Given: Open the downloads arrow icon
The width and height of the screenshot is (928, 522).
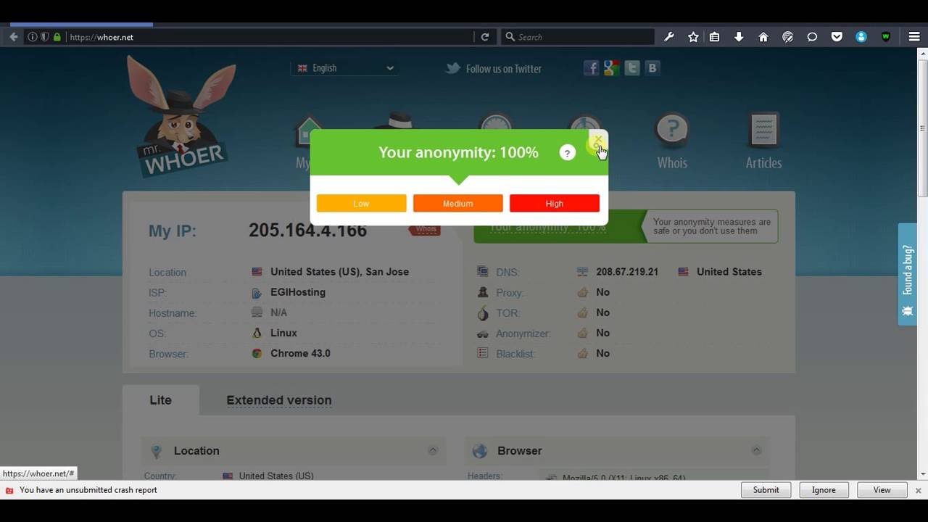Looking at the screenshot, I should pos(739,37).
